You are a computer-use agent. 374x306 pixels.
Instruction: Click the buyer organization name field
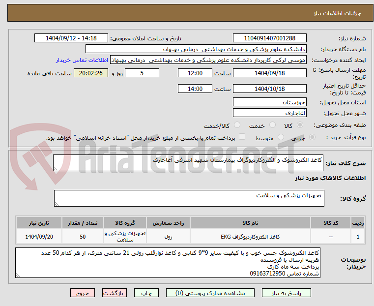point(196,49)
